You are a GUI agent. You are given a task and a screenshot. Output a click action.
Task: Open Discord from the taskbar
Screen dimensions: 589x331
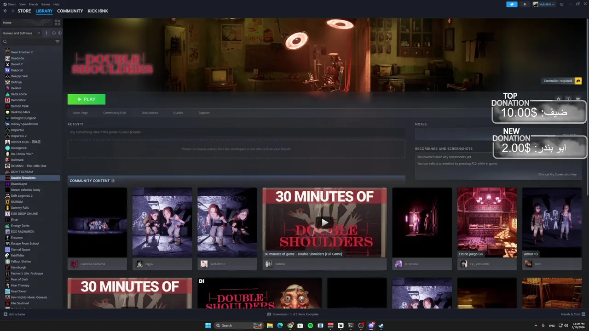click(371, 325)
